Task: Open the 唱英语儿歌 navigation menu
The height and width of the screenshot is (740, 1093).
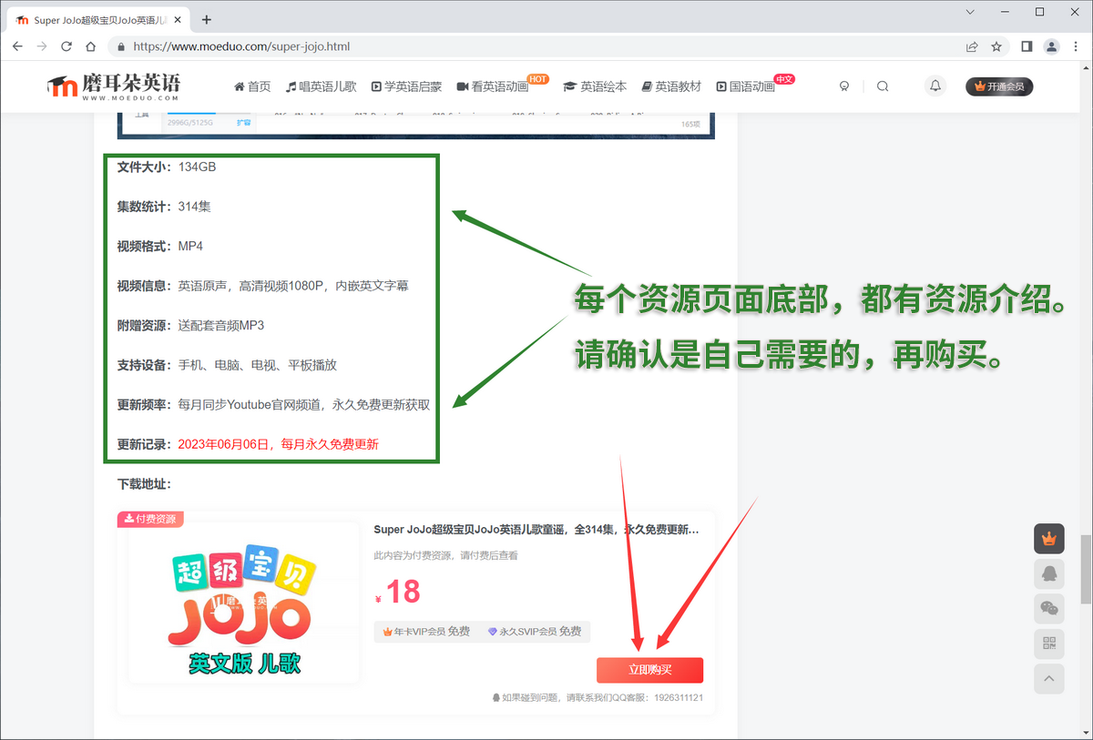Action: [x=321, y=86]
